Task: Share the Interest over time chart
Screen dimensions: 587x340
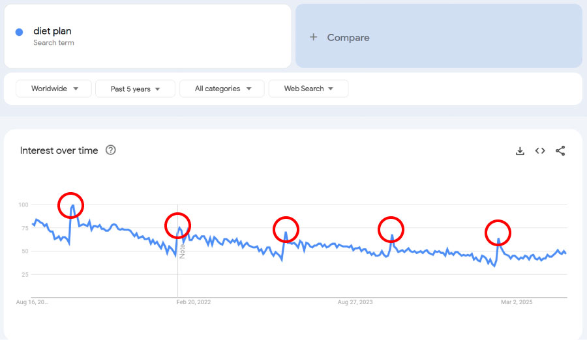Action: point(560,151)
